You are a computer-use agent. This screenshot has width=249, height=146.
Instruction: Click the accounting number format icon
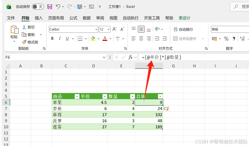pos(214,39)
